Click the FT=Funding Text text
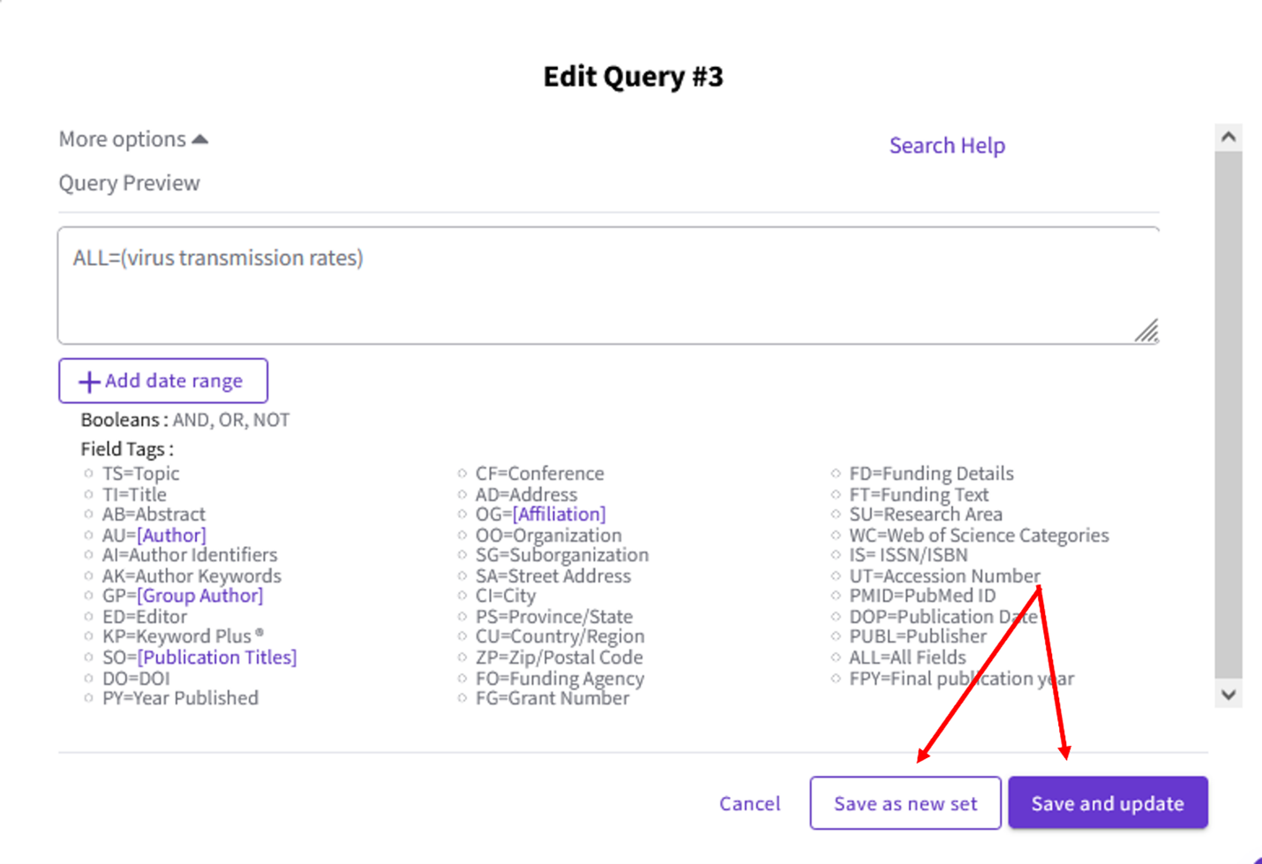The image size is (1262, 864). point(919,494)
